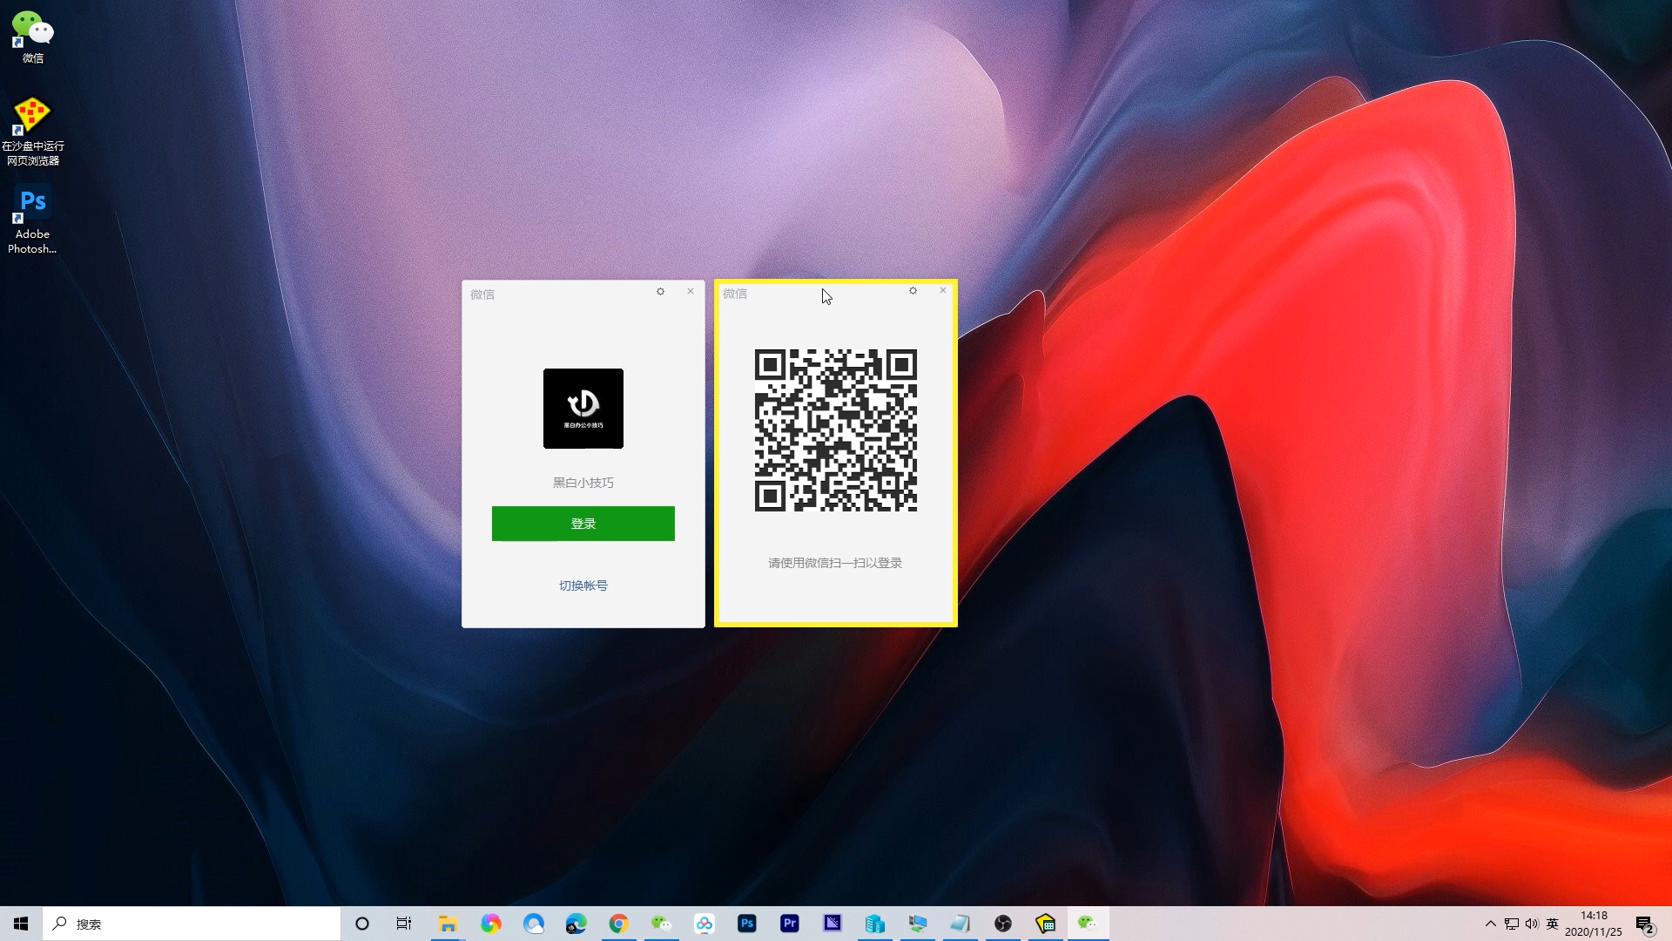Open Google Chrome from the taskbar

[618, 924]
